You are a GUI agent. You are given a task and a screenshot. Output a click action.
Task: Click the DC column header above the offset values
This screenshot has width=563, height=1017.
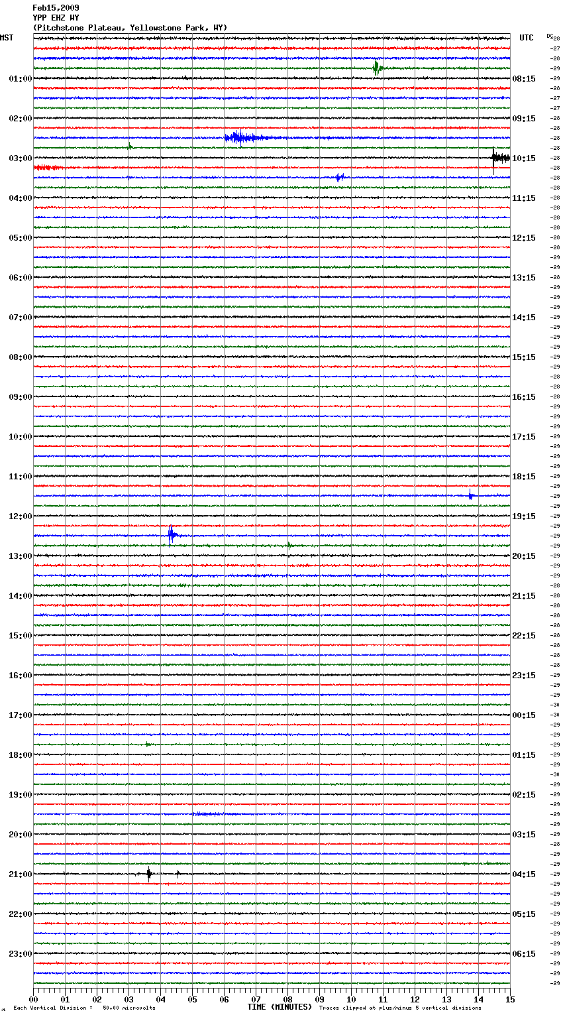550,35
